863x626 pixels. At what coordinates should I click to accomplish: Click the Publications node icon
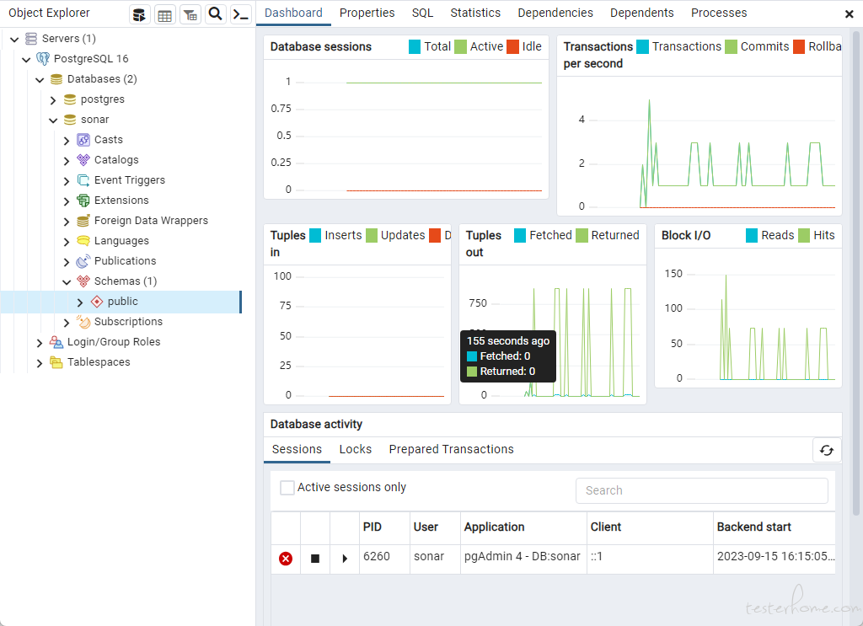[x=83, y=261]
